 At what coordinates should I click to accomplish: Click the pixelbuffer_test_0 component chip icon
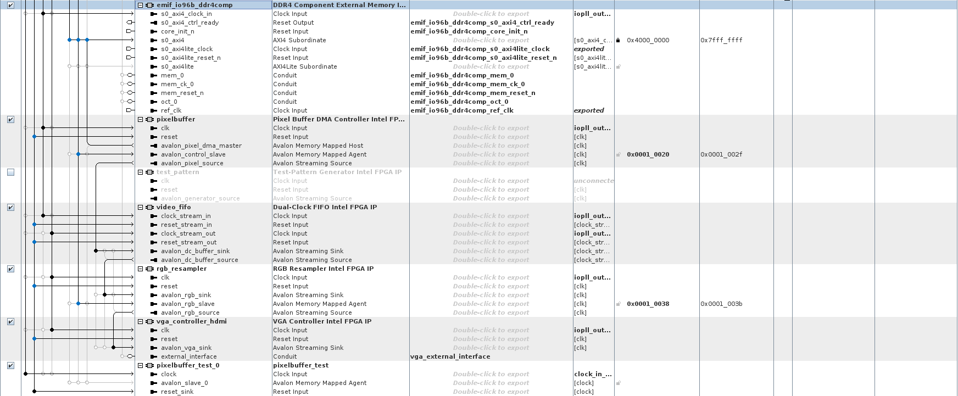coord(149,365)
